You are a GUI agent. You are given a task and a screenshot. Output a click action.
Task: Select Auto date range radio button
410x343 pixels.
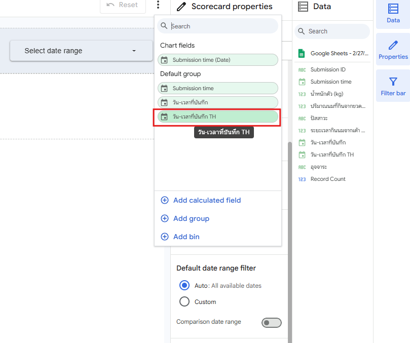click(x=184, y=285)
